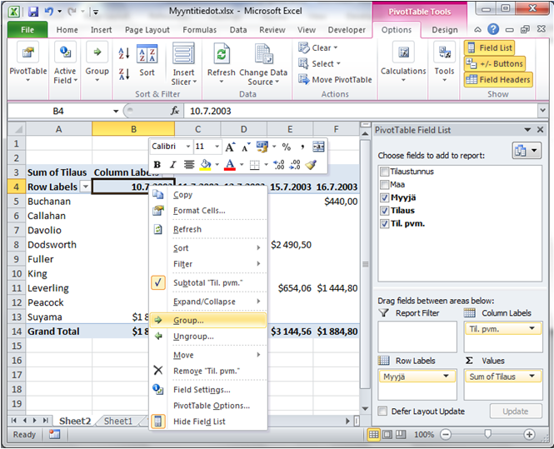Click the Change Data Source icon
This screenshot has width=554, height=449.
[264, 57]
